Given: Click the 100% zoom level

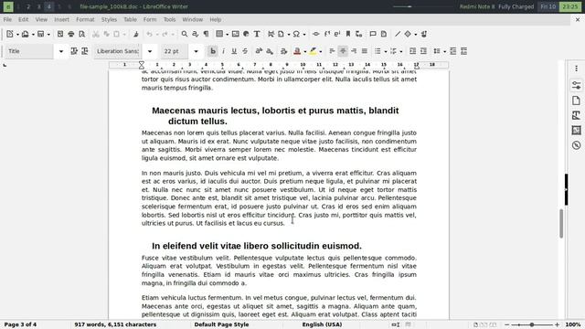Looking at the screenshot, I should [x=573, y=324].
